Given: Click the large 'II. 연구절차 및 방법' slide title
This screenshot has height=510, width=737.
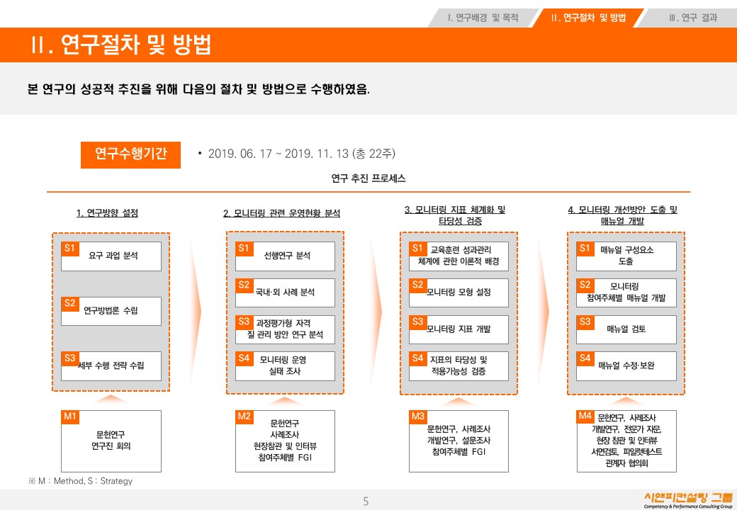Looking at the screenshot, I should point(121,45).
